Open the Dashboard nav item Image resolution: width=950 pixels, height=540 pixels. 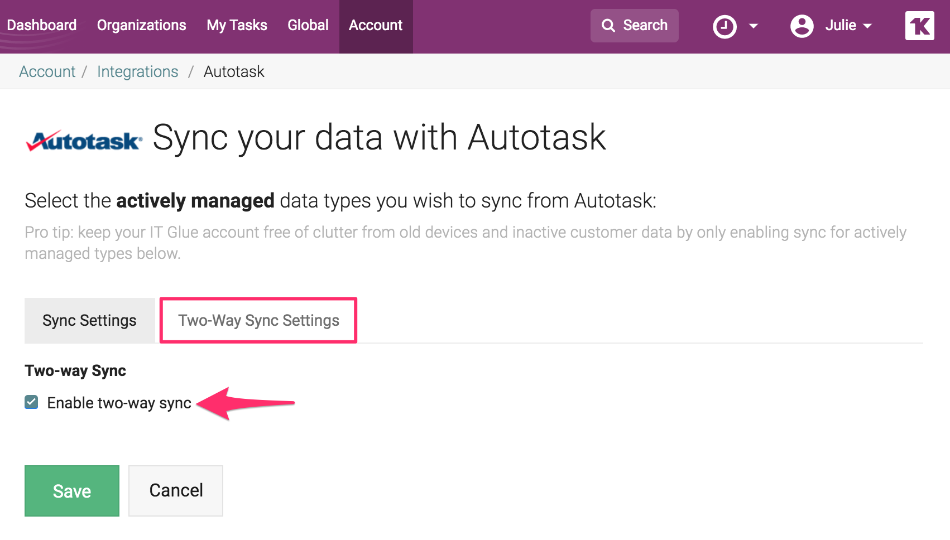(x=41, y=25)
